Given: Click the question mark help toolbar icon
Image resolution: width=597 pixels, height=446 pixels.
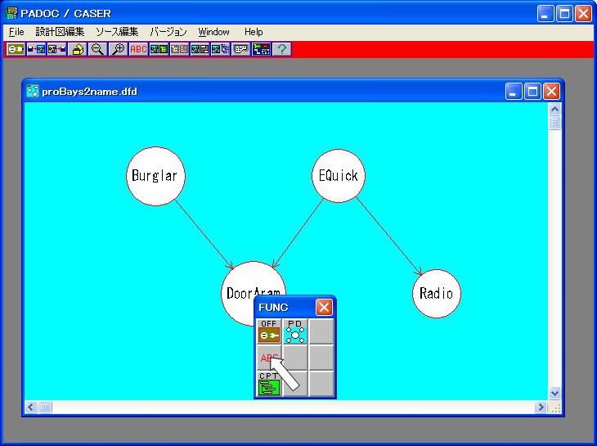Looking at the screenshot, I should point(281,49).
